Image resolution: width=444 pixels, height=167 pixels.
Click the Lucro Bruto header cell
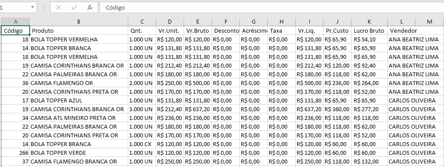tap(369, 31)
